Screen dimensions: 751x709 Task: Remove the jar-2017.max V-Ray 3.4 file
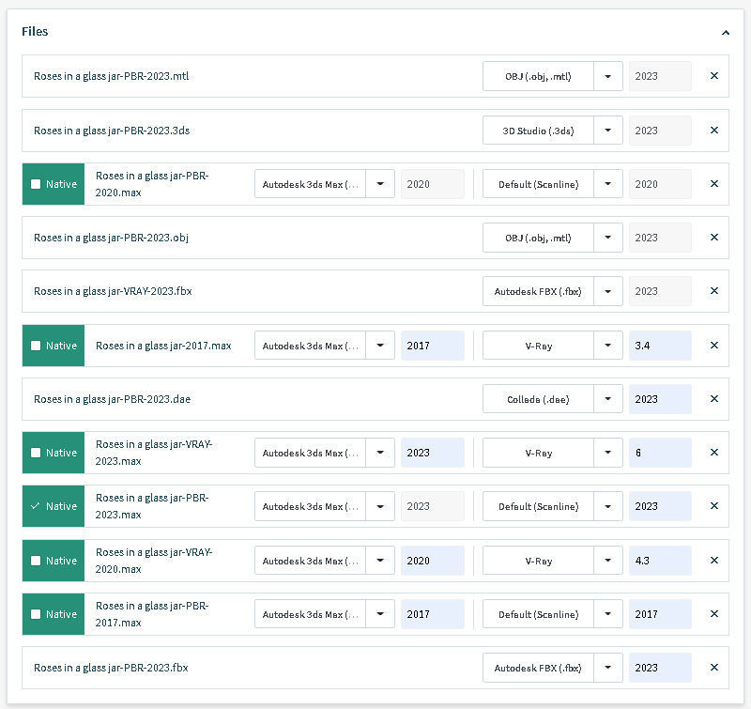pyautogui.click(x=713, y=346)
